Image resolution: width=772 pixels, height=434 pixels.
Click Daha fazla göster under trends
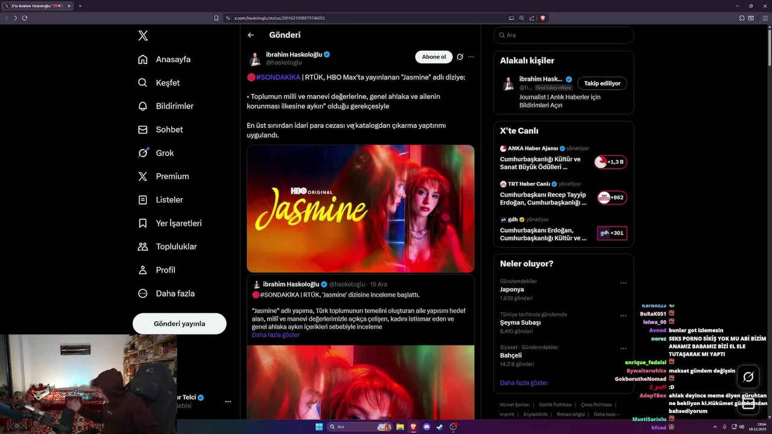524,383
